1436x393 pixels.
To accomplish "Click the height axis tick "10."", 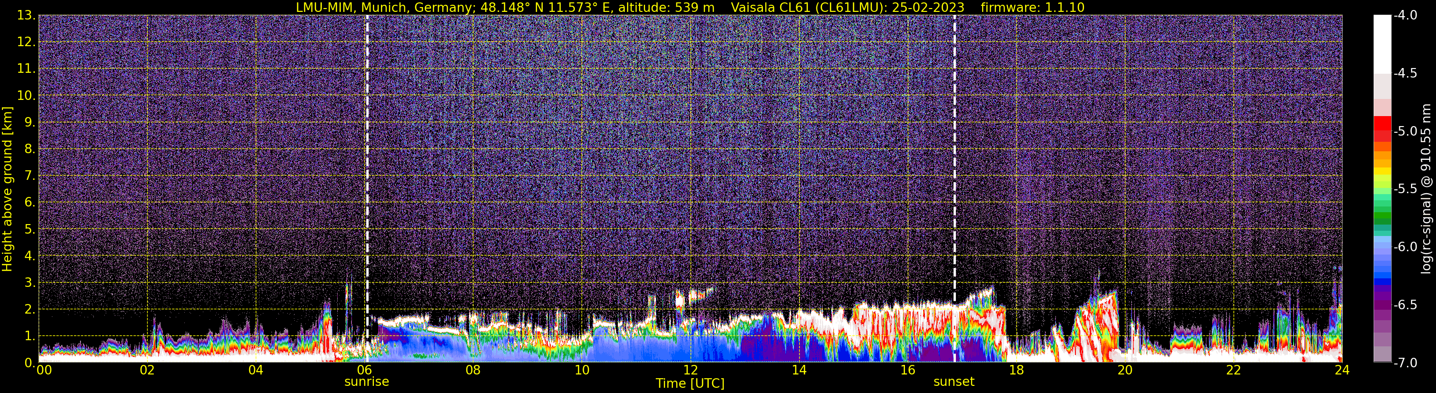I will [27, 96].
